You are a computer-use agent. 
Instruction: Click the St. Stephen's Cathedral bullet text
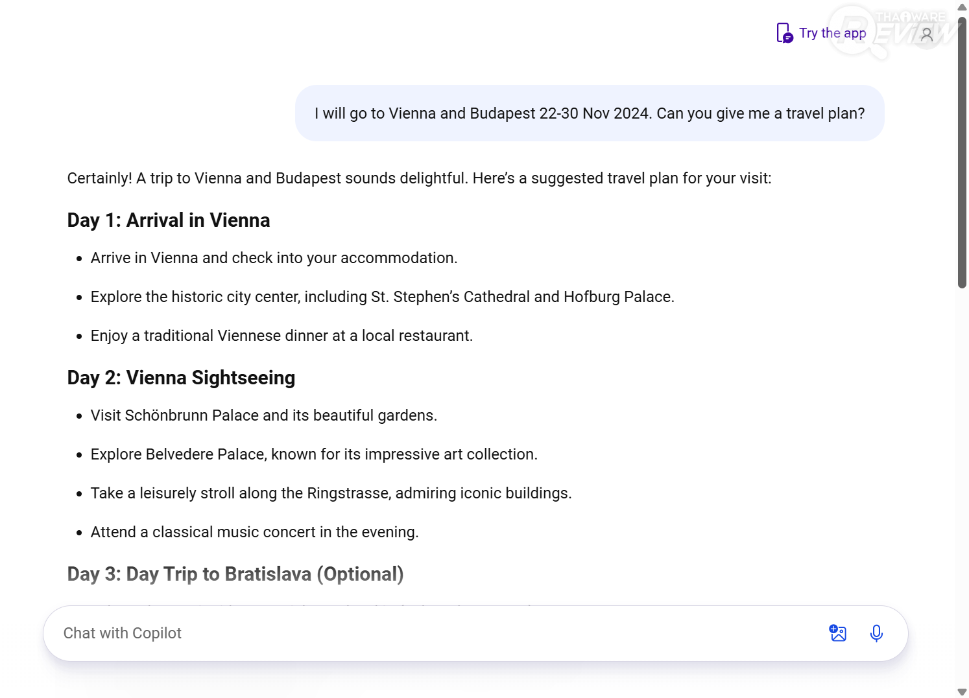click(x=382, y=297)
